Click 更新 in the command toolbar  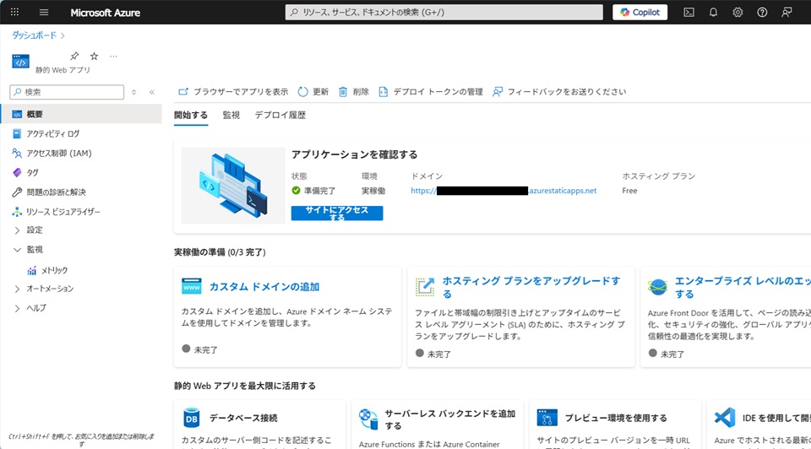click(313, 92)
